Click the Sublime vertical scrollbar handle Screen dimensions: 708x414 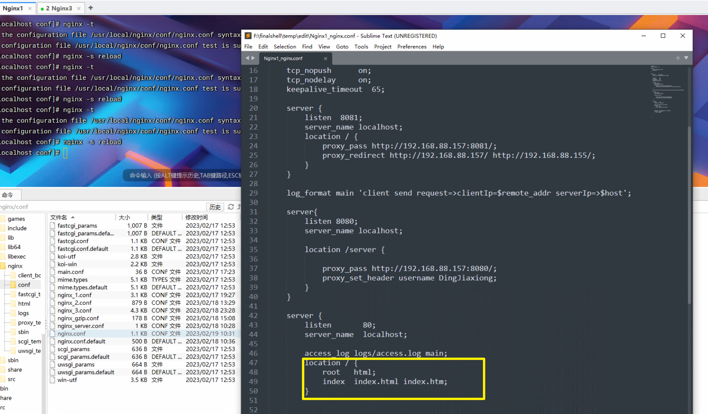click(689, 215)
